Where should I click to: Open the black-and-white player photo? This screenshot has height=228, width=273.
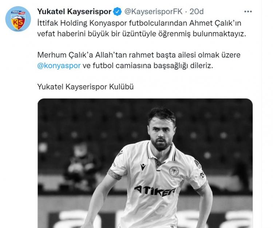(x=145, y=163)
